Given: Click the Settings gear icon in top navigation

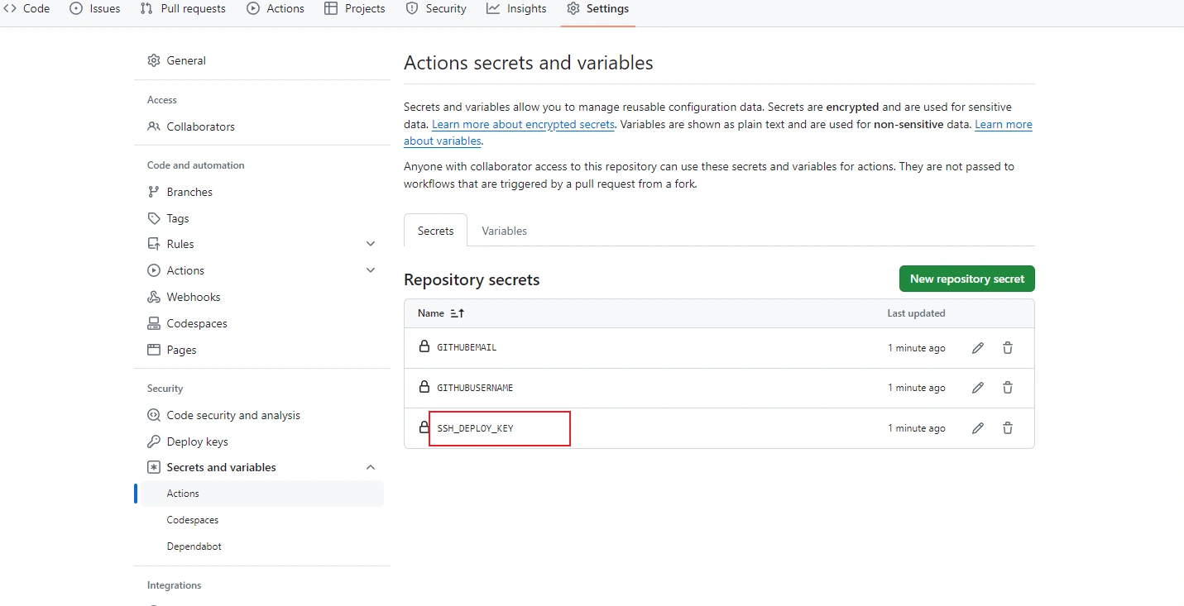Looking at the screenshot, I should click(x=573, y=8).
